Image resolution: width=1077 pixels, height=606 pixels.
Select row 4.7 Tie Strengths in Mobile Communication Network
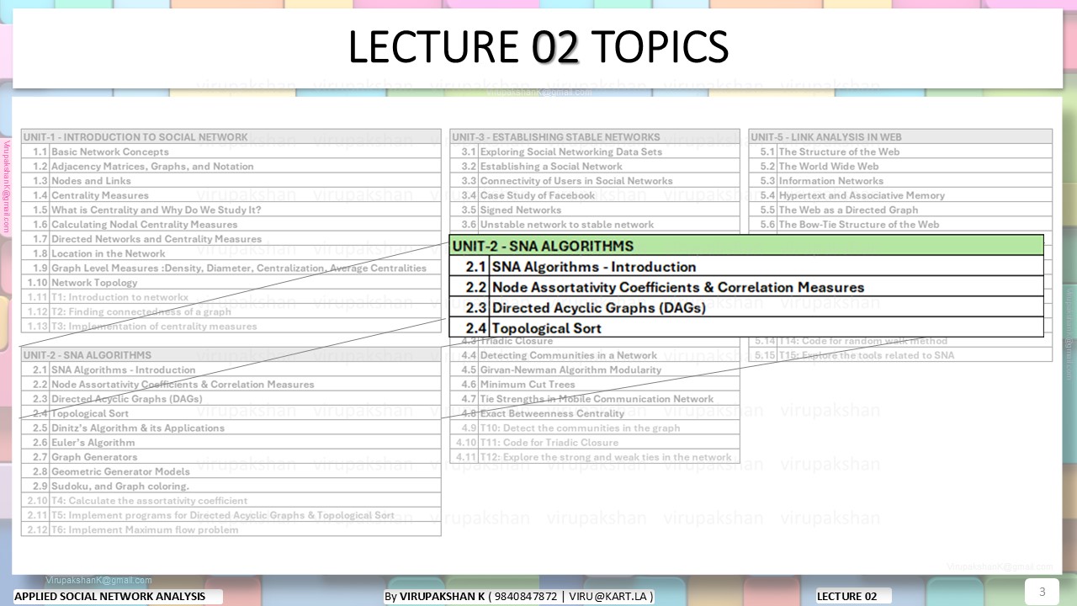pyautogui.click(x=595, y=399)
